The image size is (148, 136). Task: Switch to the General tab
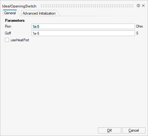click(10, 13)
